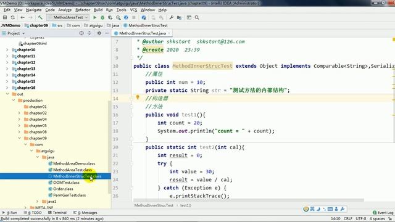
Task: Click the CRLF line separator indicator
Action: (x=348, y=219)
